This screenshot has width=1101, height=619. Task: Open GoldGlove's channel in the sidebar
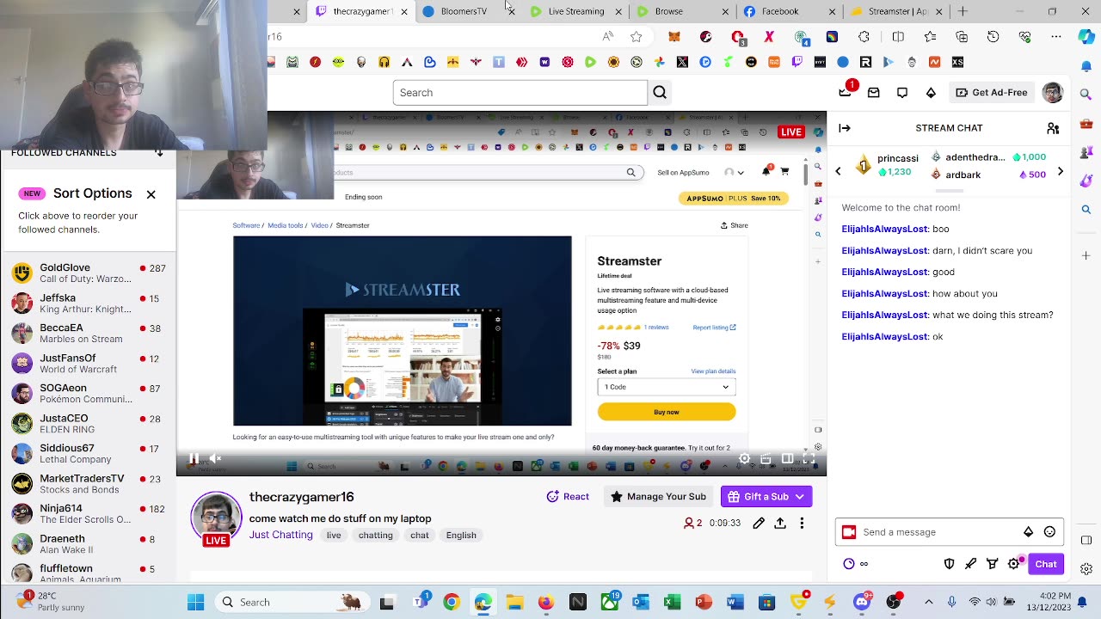pos(89,273)
